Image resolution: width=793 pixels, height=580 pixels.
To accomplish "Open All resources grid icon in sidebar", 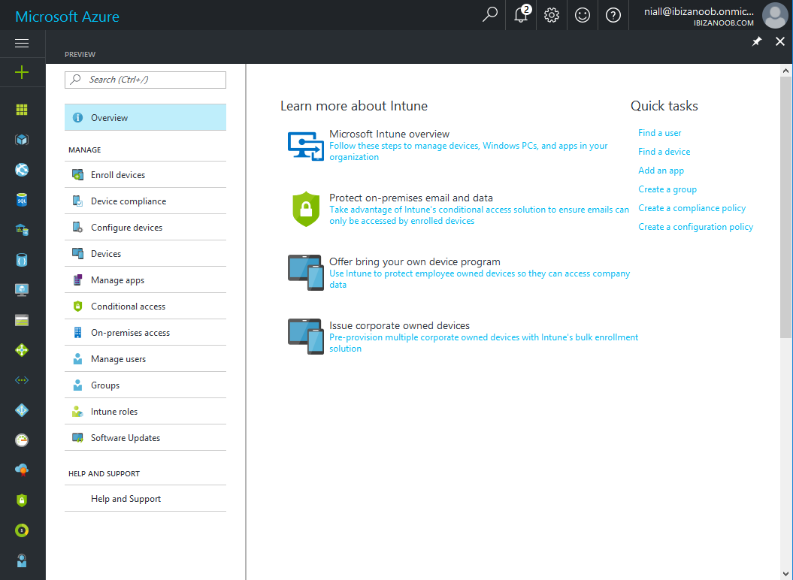I will tap(22, 110).
